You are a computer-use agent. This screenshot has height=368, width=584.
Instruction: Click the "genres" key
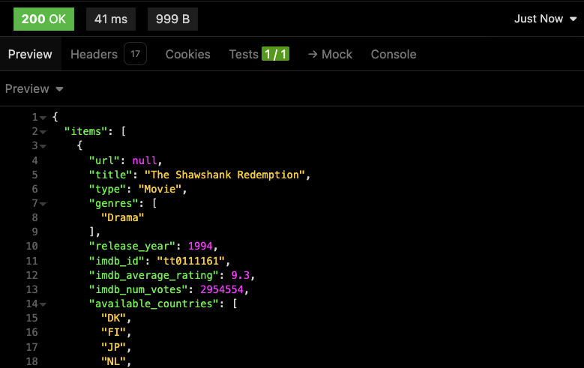(114, 203)
